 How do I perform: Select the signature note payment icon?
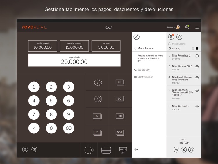123,150
